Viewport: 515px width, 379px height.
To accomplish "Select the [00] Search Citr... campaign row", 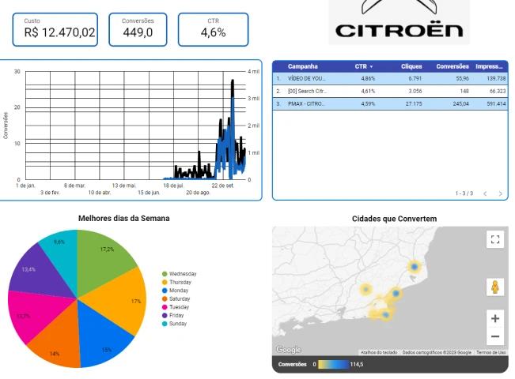I will (390, 91).
